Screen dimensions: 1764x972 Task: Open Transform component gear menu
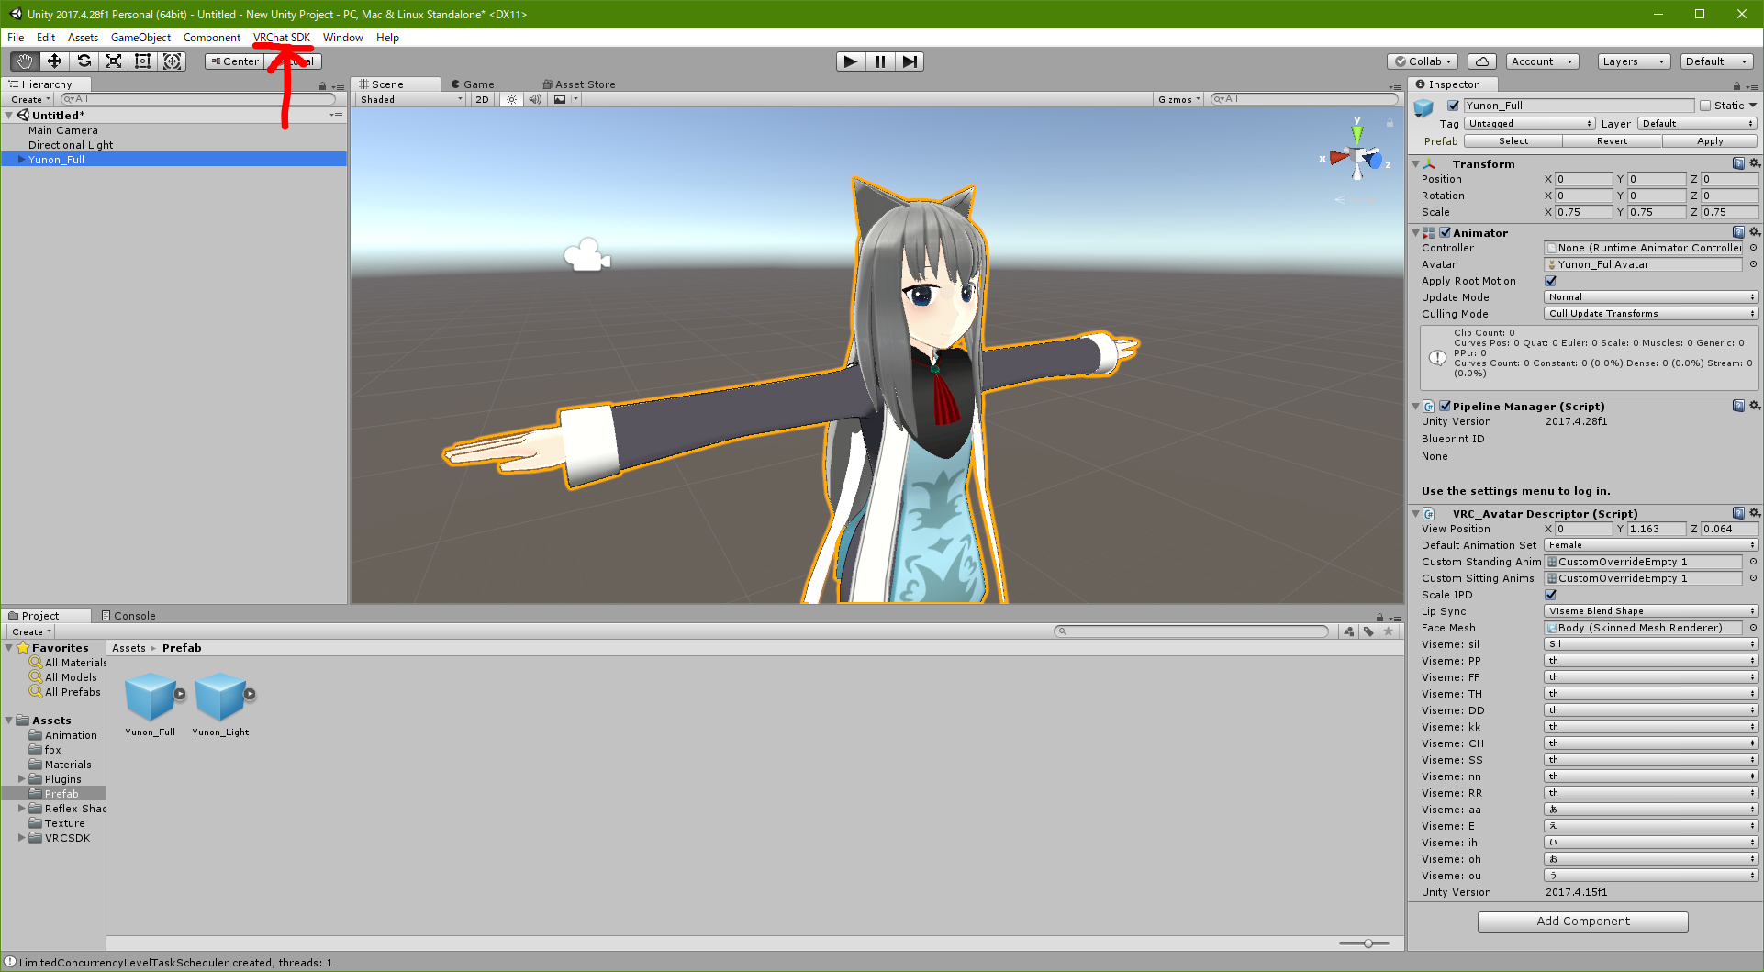(x=1755, y=163)
